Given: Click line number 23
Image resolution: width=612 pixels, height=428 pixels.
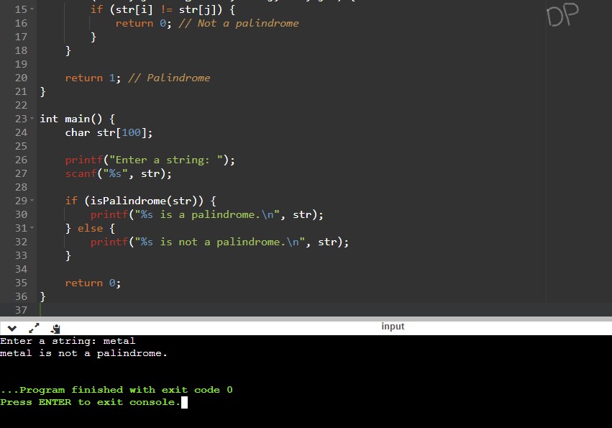Looking at the screenshot, I should pyautogui.click(x=21, y=118).
